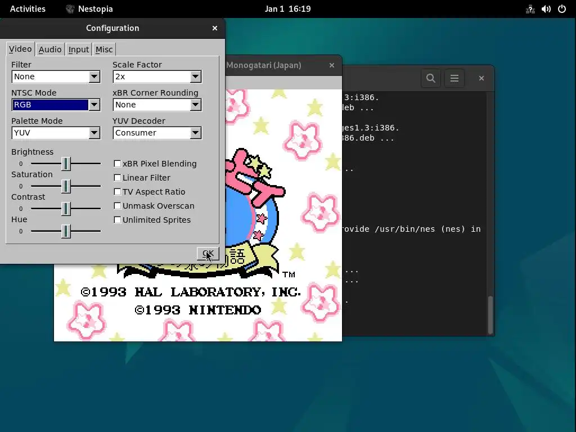Click the volume icon in top bar

click(x=546, y=9)
